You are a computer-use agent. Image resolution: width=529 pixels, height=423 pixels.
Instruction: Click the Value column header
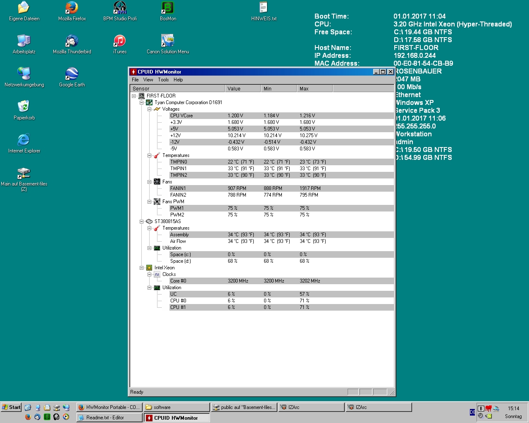pos(243,88)
